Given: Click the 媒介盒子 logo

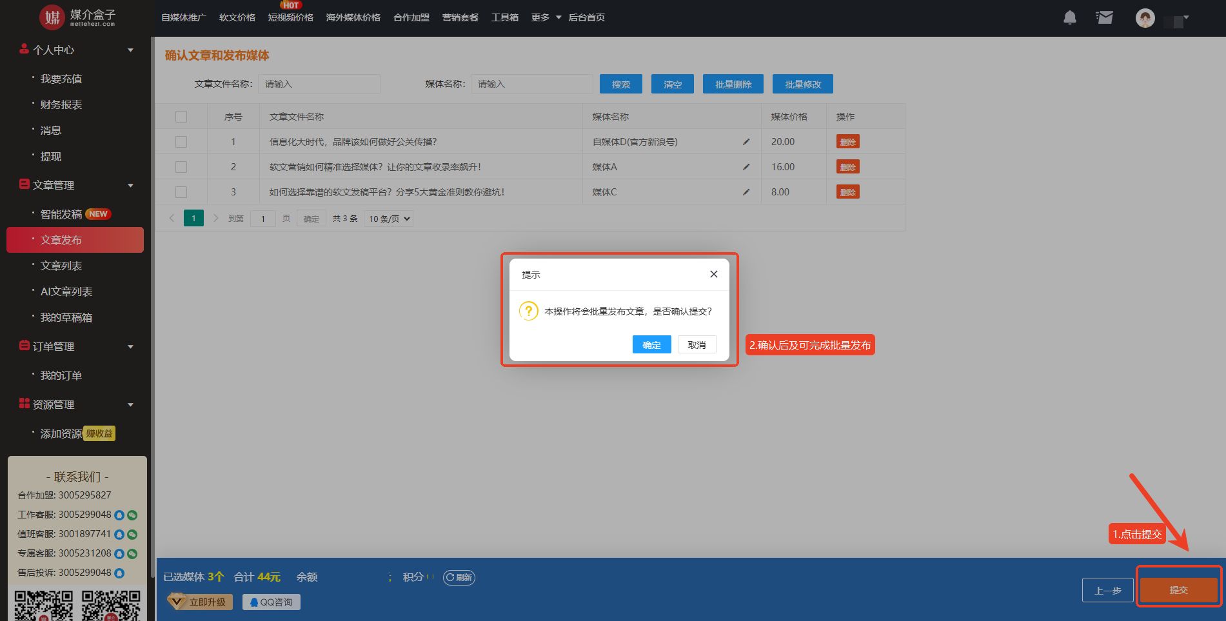Looking at the screenshot, I should click(x=77, y=17).
